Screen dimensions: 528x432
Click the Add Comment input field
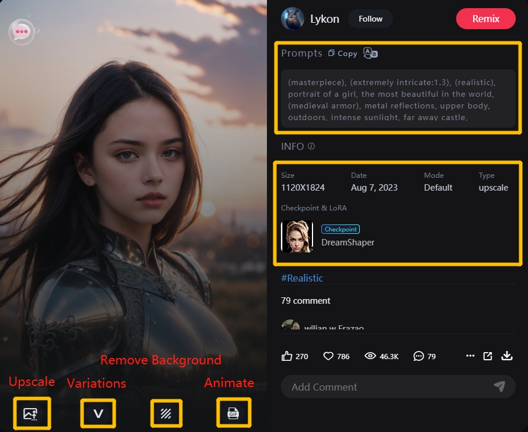click(385, 387)
